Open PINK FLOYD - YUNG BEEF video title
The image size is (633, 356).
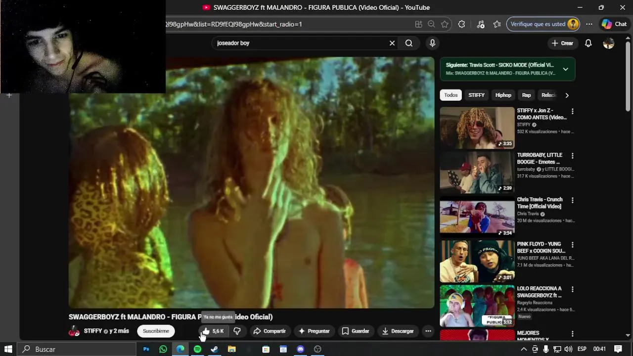pyautogui.click(x=542, y=247)
